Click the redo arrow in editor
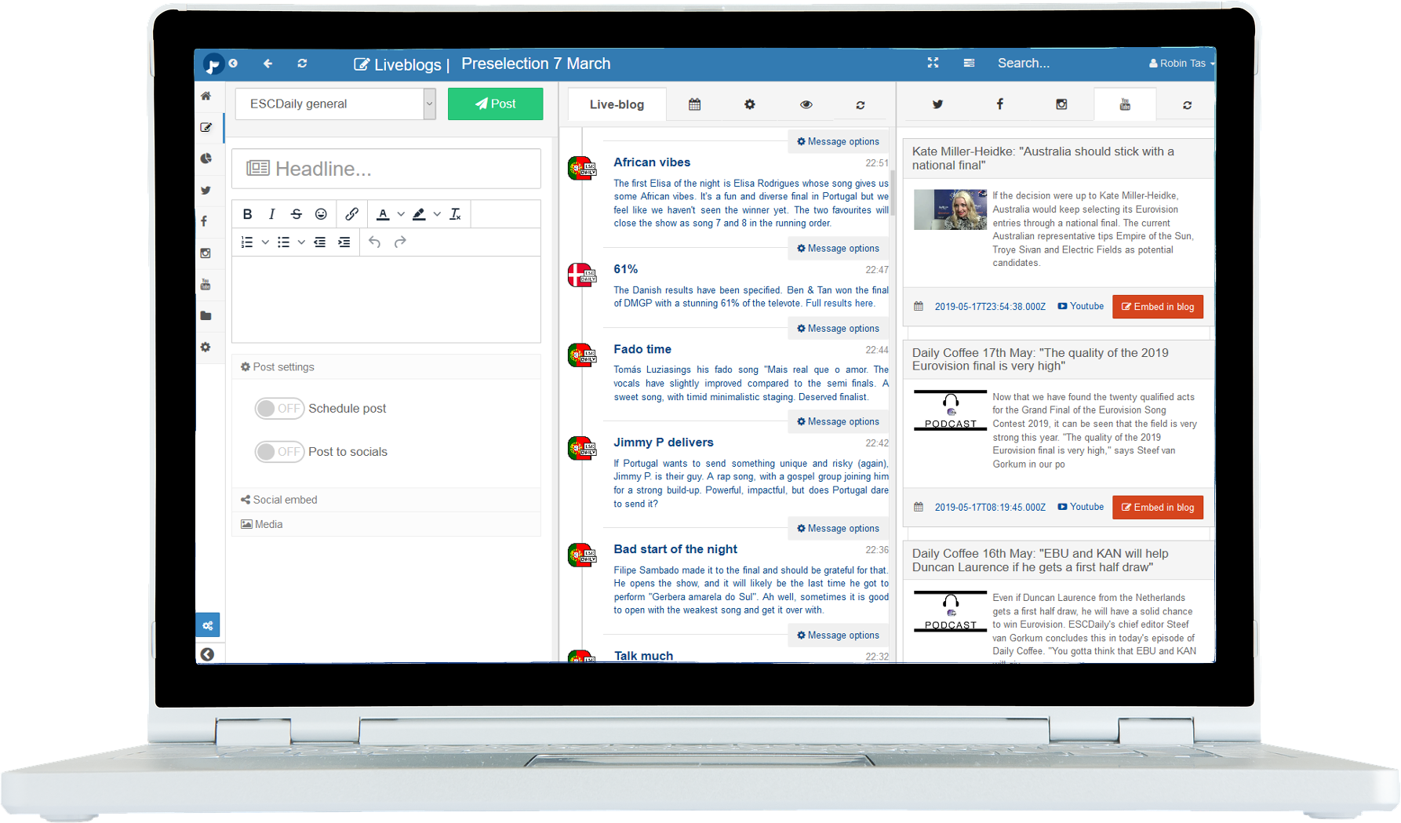1401x823 pixels. click(x=400, y=242)
